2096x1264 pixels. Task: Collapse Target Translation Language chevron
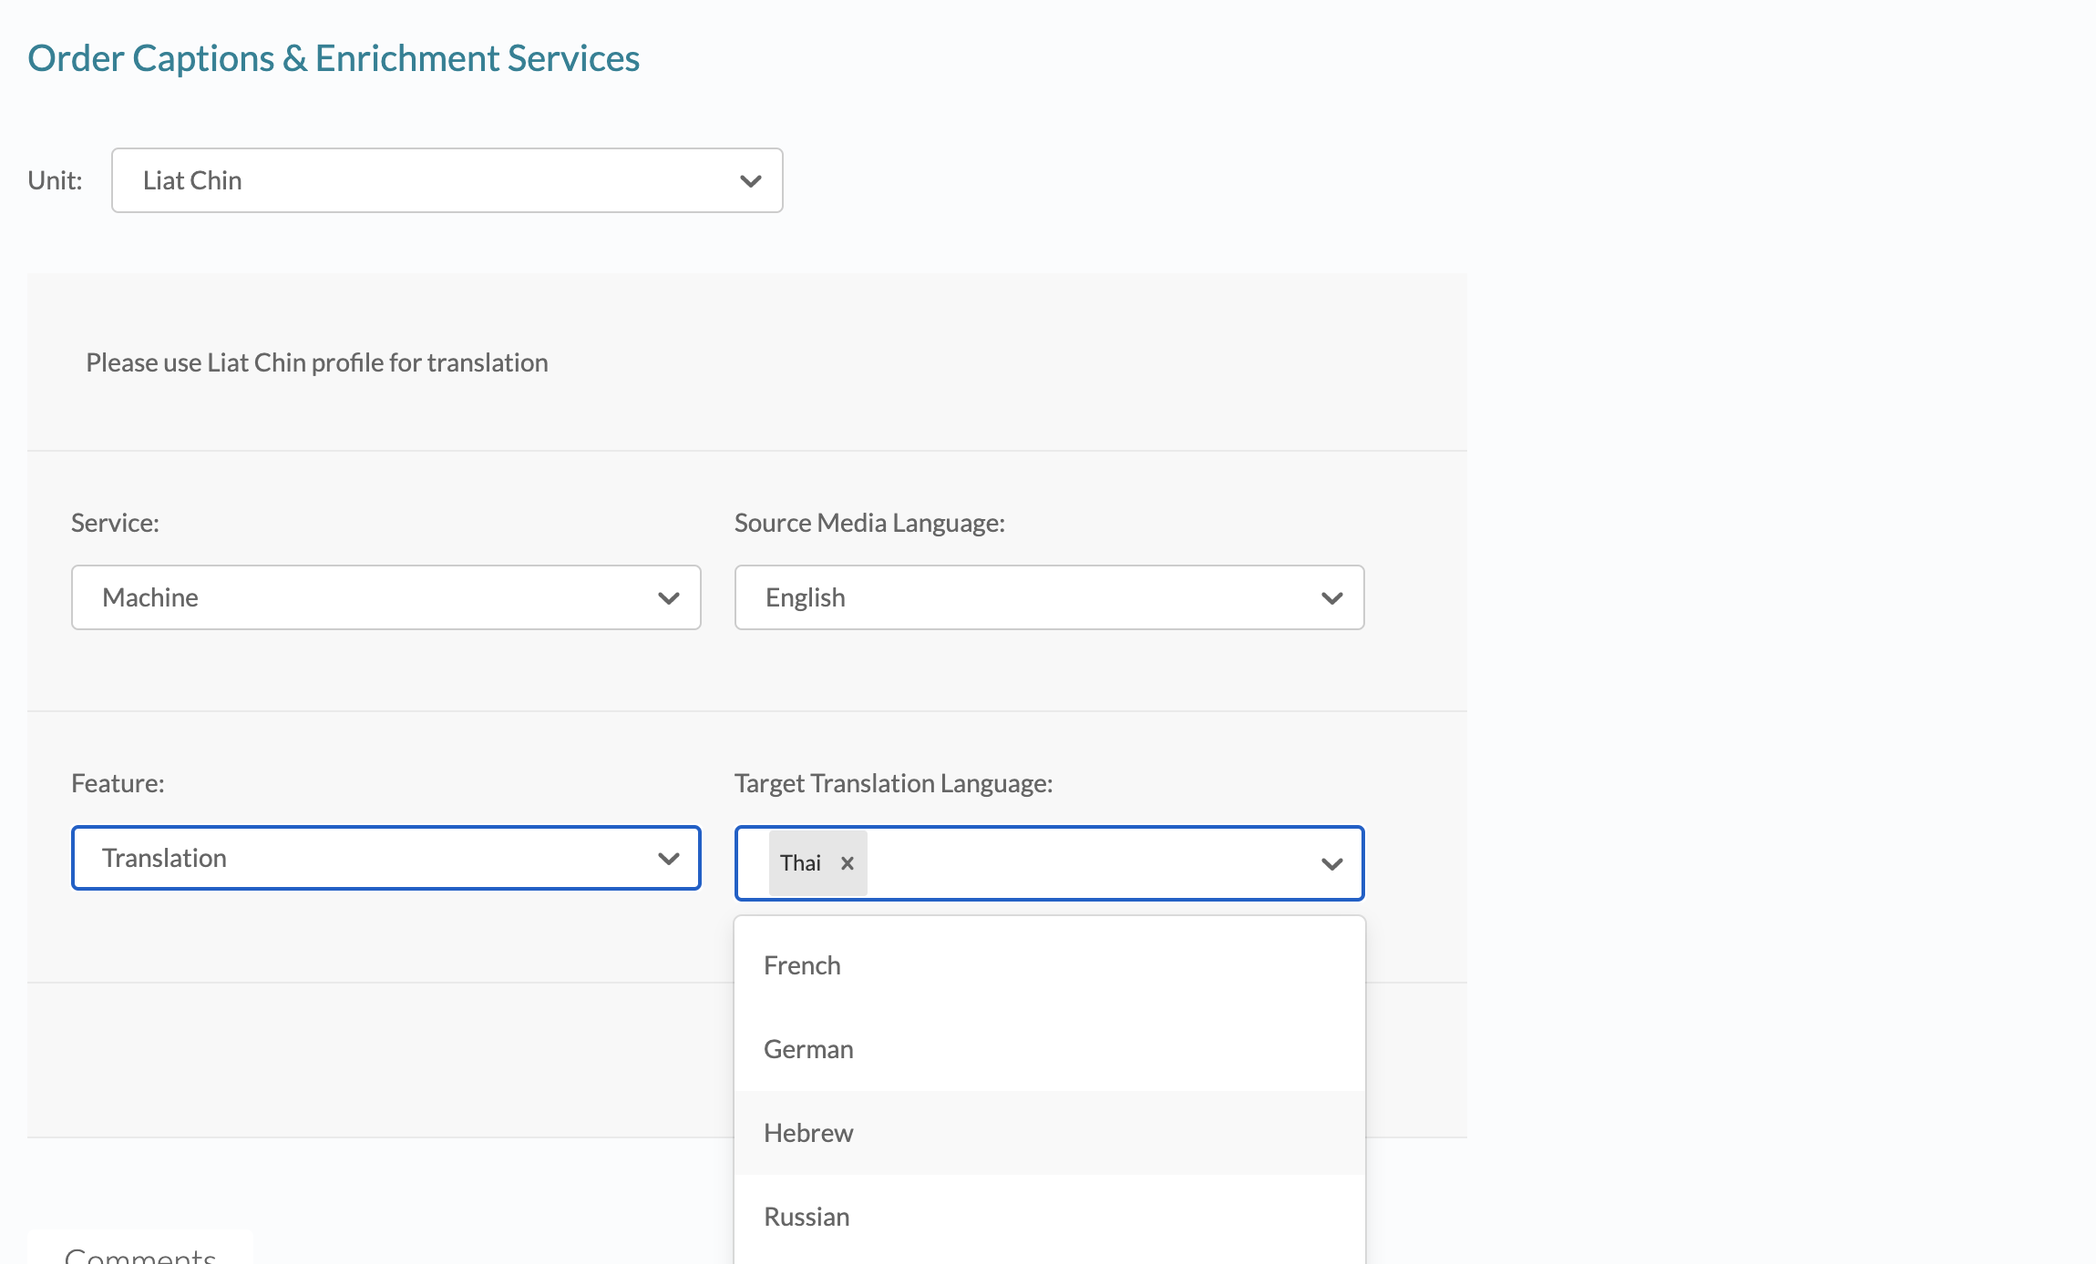[x=1331, y=864]
